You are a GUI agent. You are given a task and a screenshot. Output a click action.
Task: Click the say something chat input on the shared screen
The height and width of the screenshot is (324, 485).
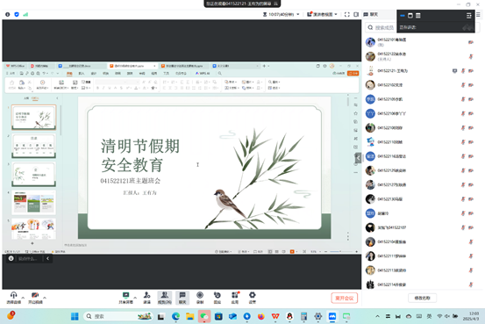(x=27, y=258)
